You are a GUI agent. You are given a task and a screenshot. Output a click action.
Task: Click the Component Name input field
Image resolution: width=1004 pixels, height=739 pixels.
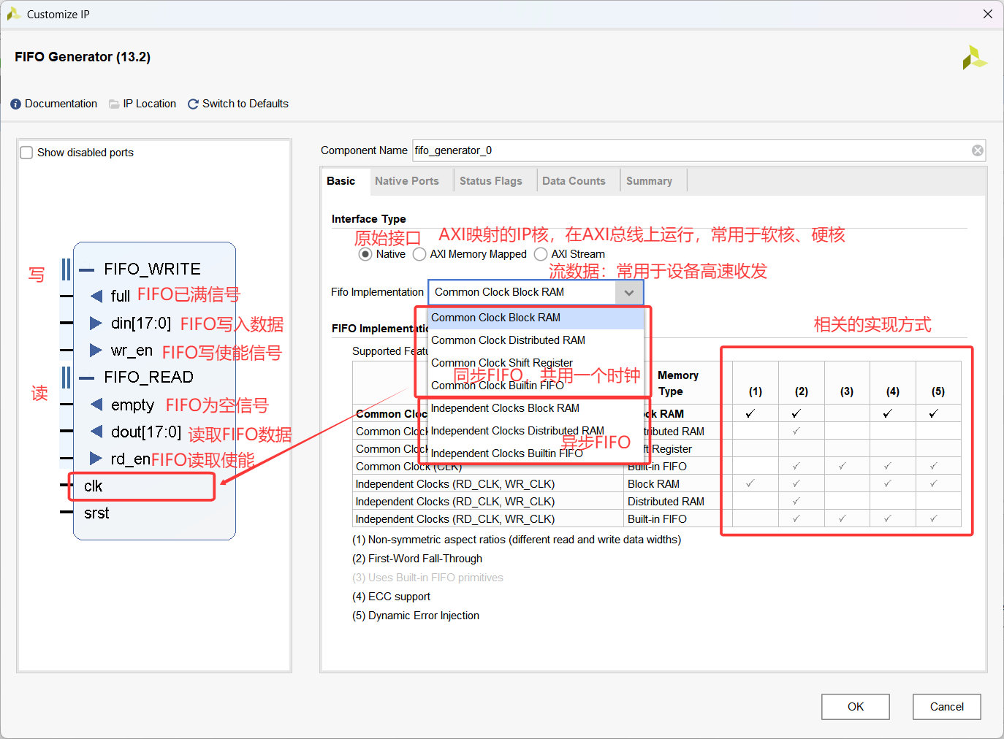coord(699,150)
